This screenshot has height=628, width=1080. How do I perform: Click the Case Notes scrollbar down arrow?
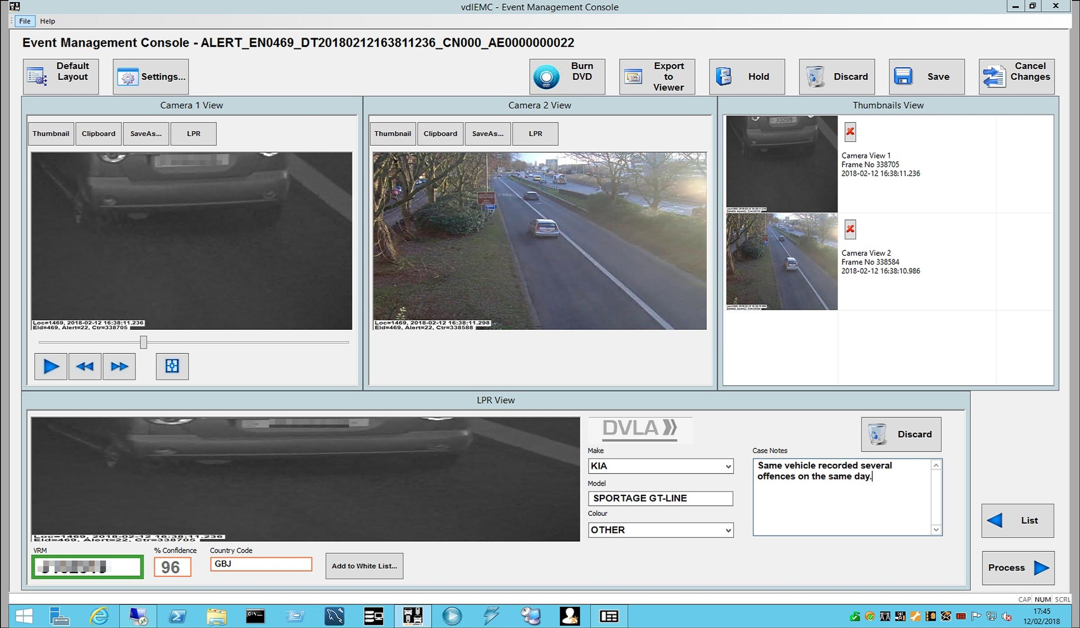click(x=936, y=530)
